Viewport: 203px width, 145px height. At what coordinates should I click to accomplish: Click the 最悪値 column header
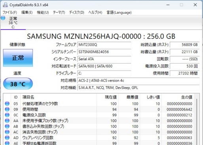tap(129, 97)
